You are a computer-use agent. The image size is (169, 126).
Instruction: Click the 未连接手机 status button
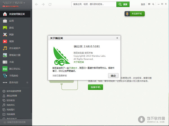tap(135, 14)
